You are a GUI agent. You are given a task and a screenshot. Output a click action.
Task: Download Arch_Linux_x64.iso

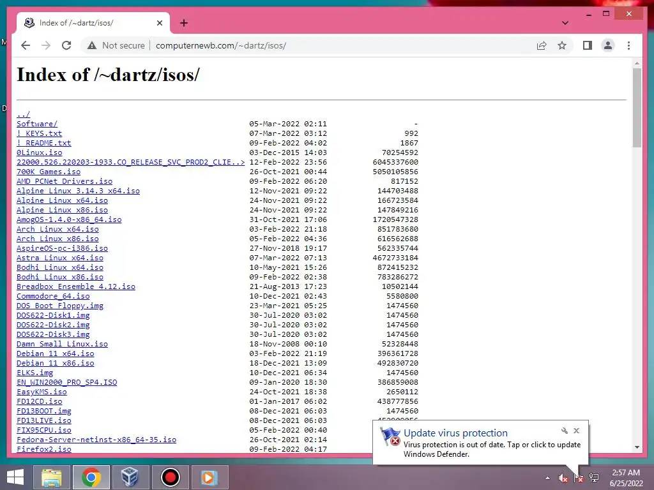point(57,229)
